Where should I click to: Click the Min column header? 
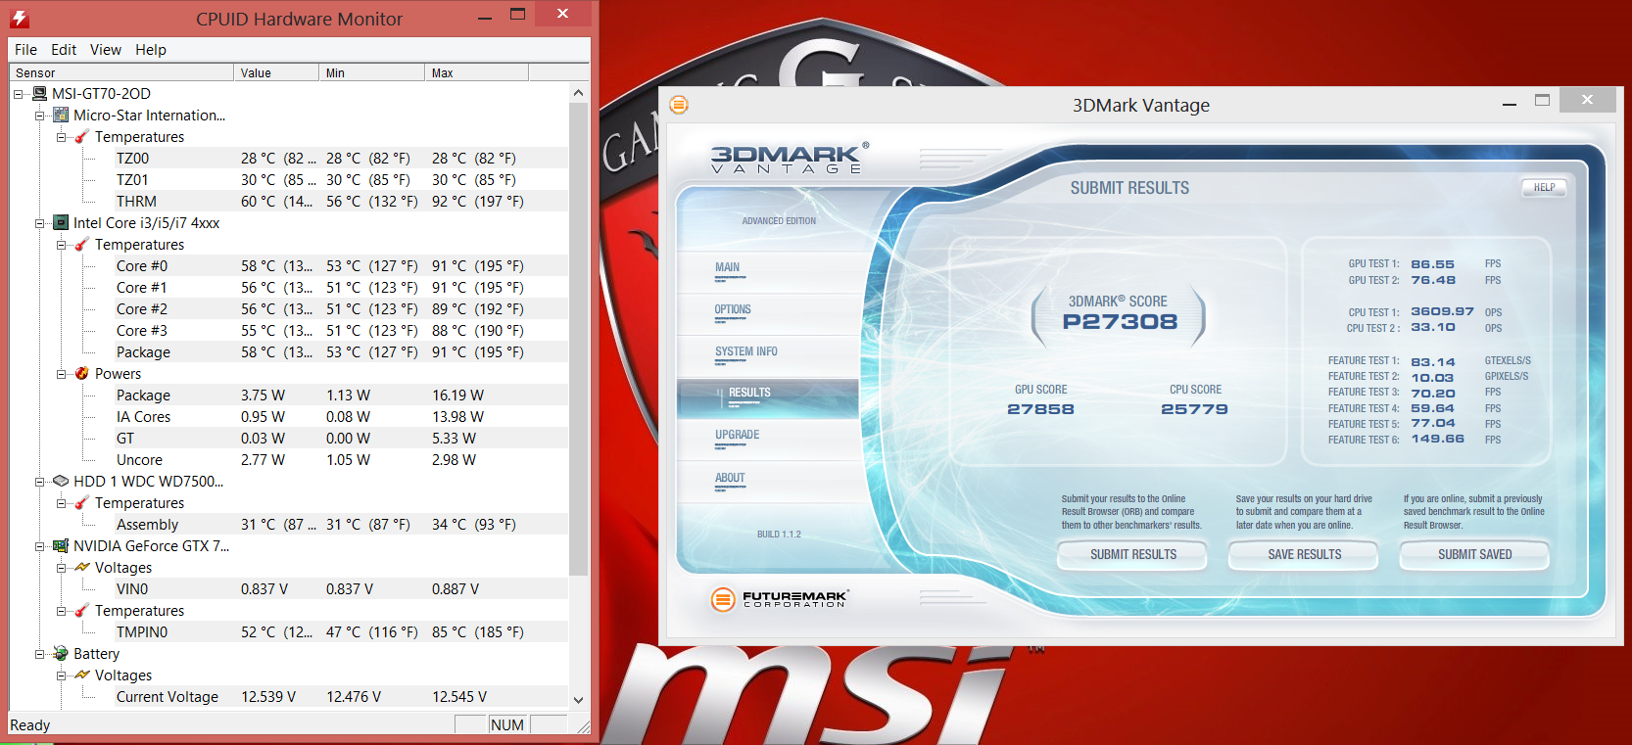pos(371,72)
